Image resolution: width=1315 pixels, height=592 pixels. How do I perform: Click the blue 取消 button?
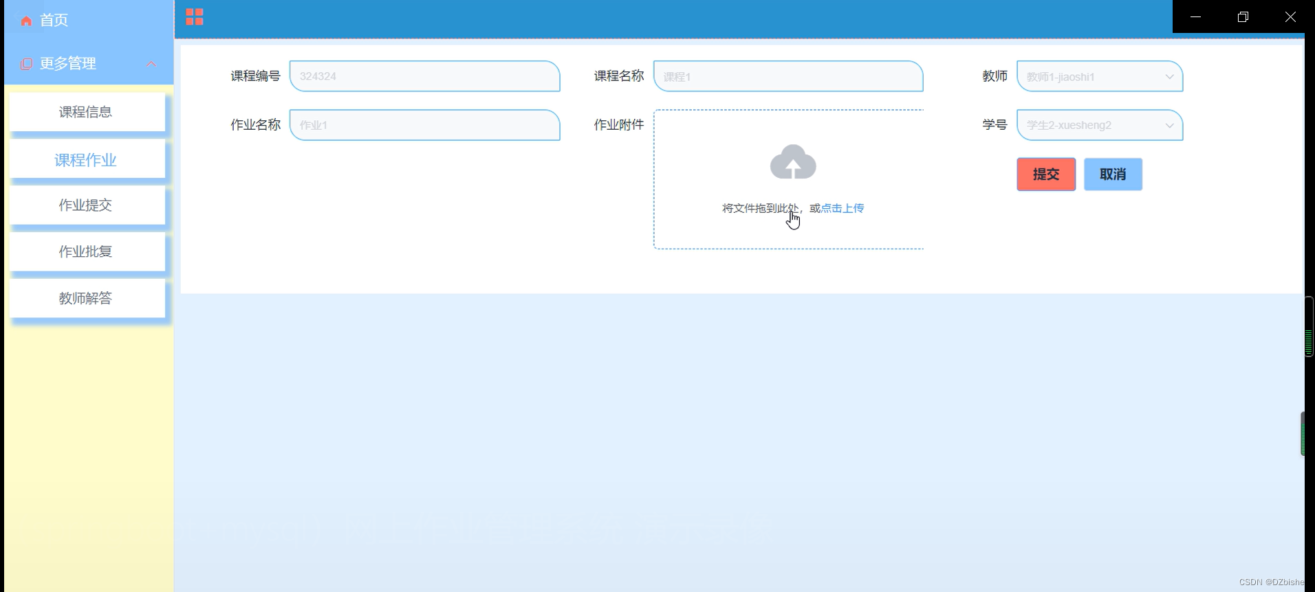click(1113, 174)
